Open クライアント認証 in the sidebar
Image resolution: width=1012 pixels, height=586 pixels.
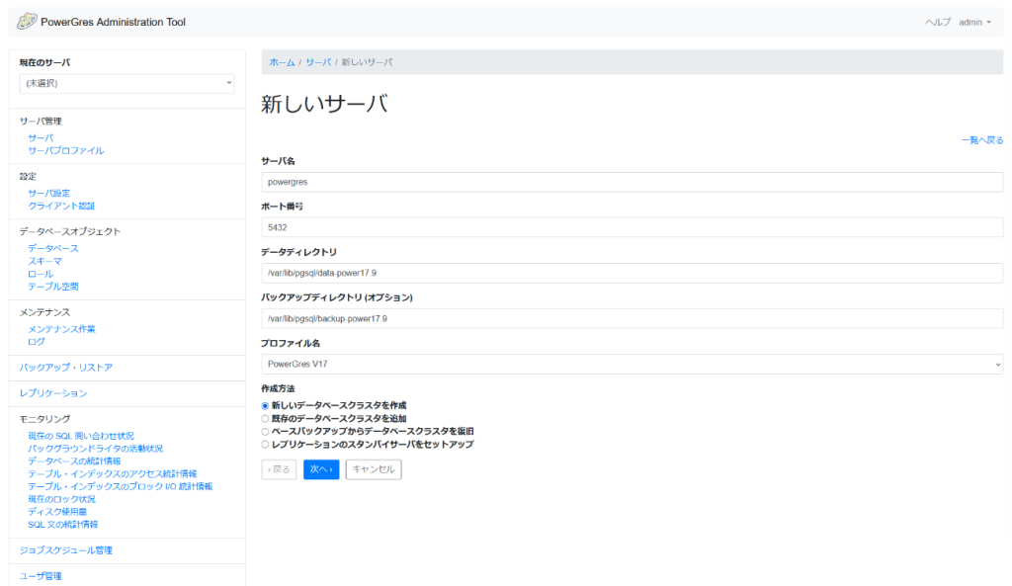(x=61, y=206)
